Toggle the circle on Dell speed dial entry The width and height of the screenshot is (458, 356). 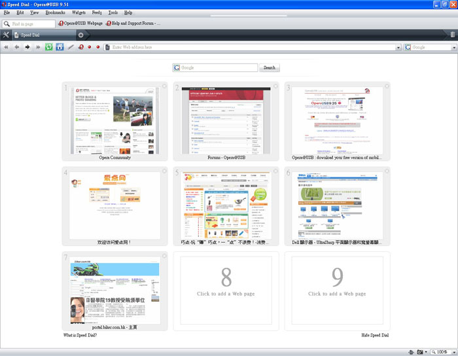(x=387, y=171)
